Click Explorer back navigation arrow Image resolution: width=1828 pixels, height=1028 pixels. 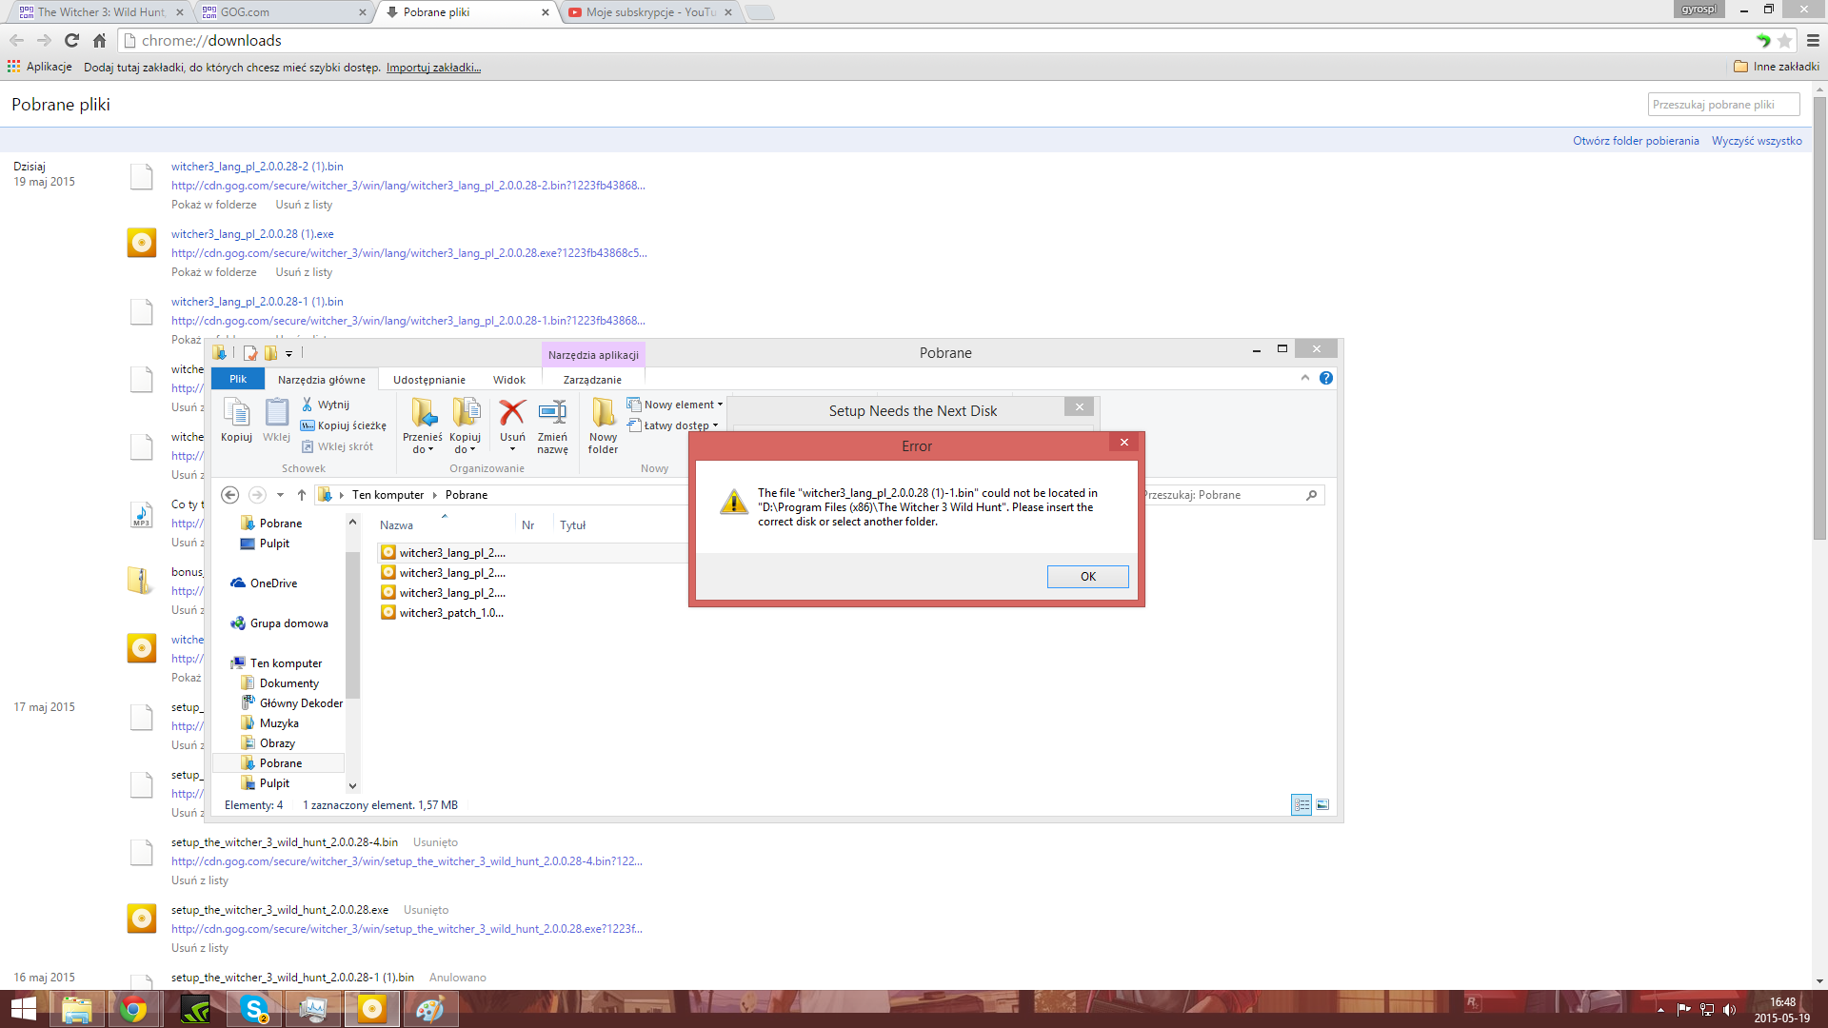(x=229, y=495)
